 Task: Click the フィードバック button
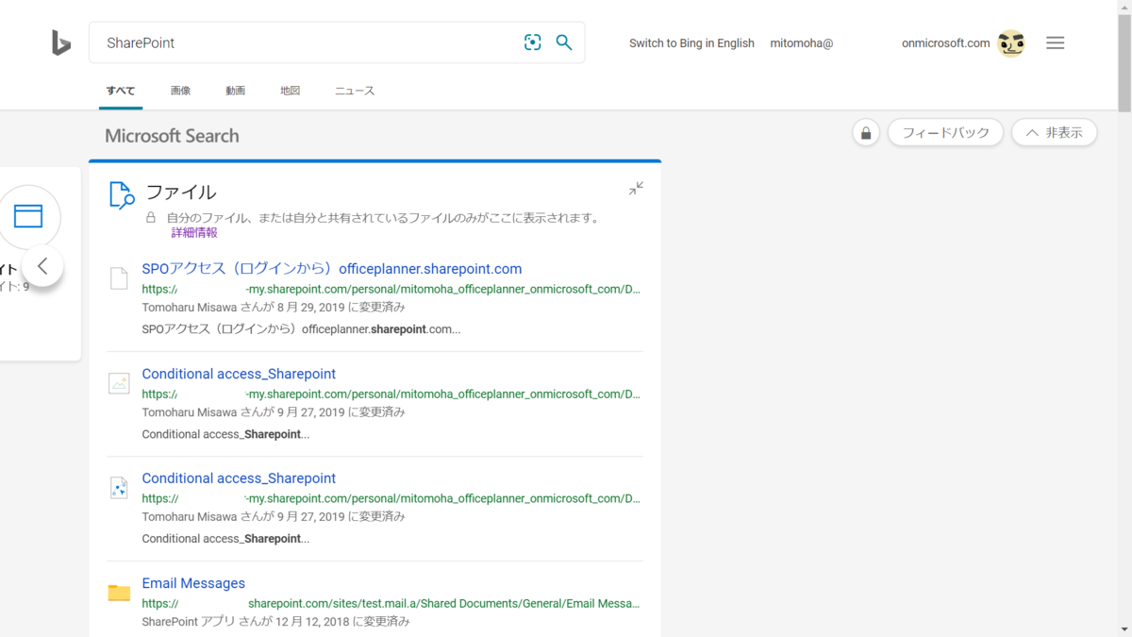(946, 133)
